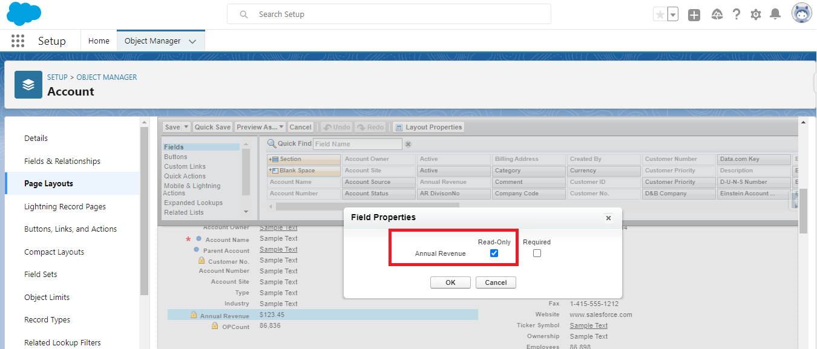
Task: Click the sidebar scroll-up arrow
Action: (x=144, y=122)
